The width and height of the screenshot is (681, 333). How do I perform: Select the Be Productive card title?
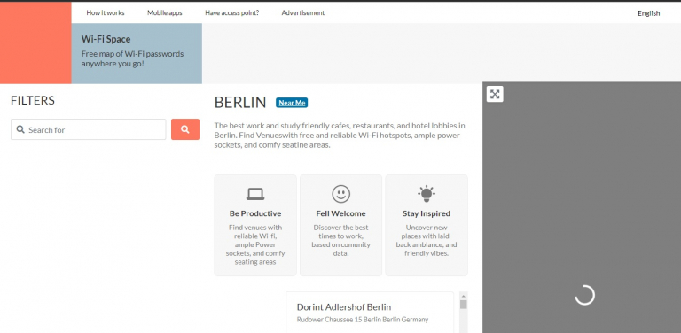pos(255,213)
